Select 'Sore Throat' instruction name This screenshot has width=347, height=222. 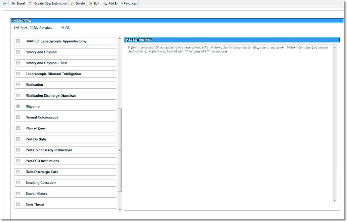[x=35, y=205]
